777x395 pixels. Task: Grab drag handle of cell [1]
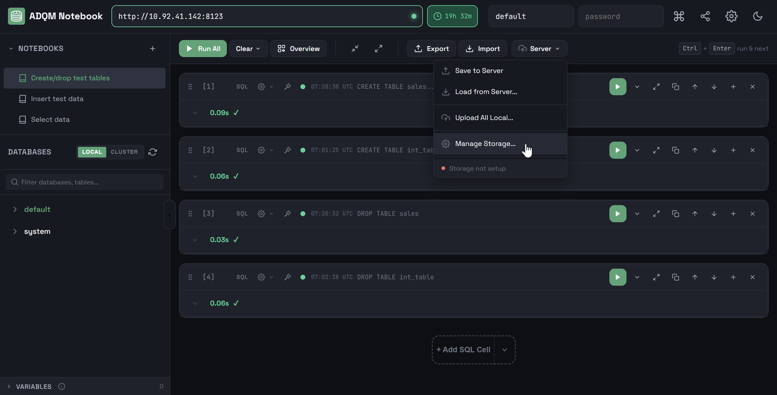pyautogui.click(x=190, y=87)
